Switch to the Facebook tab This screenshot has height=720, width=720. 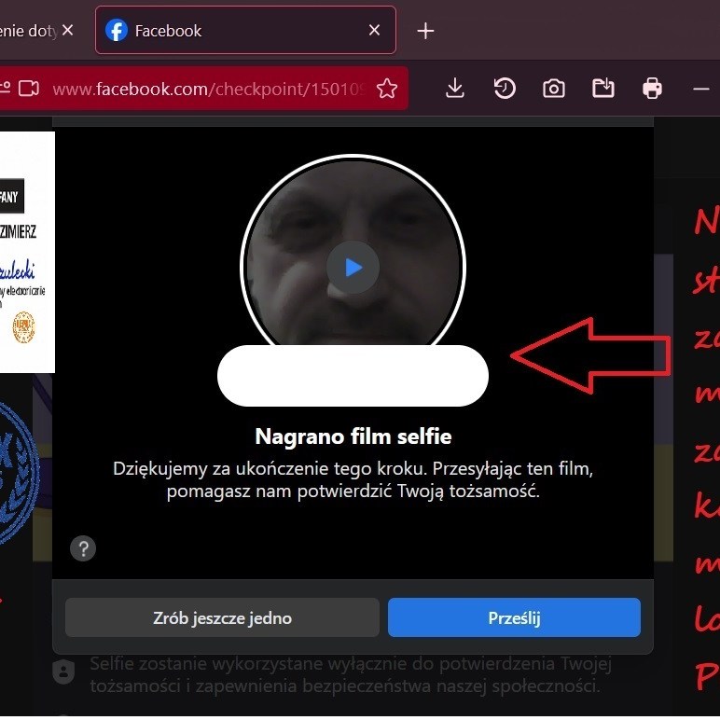[x=233, y=31]
